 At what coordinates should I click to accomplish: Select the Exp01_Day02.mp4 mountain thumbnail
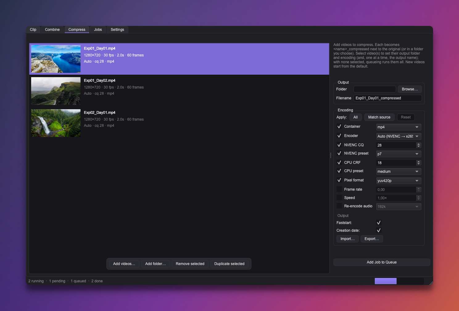click(56, 91)
